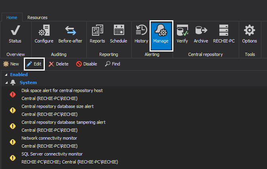The height and width of the screenshot is (169, 267).
Task: Open the Reports icon
Action: pyautogui.click(x=98, y=31)
